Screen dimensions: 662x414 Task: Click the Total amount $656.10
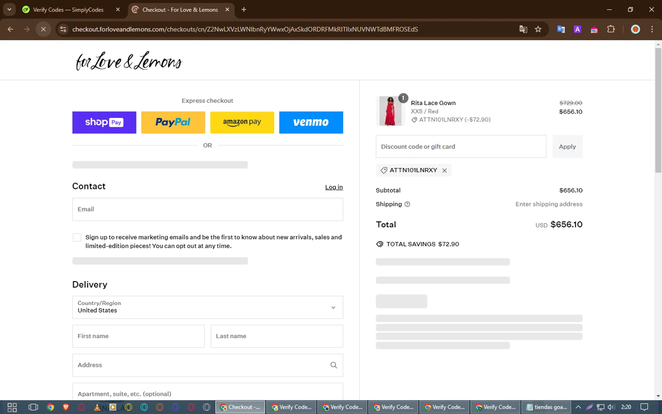(566, 224)
